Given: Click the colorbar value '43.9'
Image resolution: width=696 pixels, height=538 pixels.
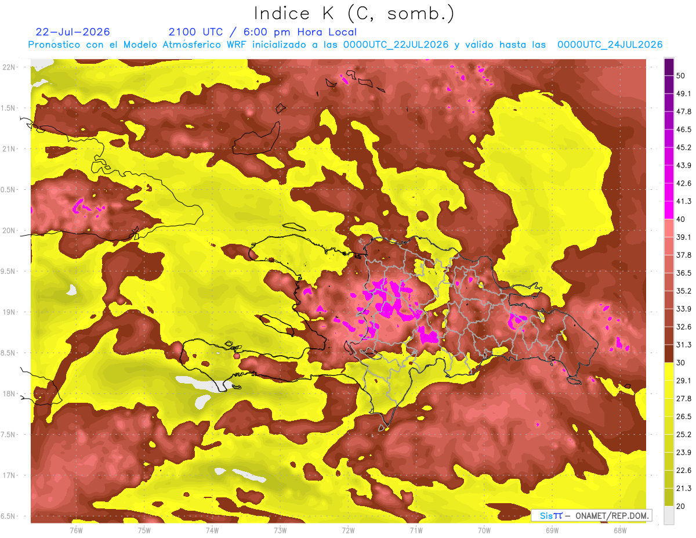Looking at the screenshot, I should (x=683, y=165).
